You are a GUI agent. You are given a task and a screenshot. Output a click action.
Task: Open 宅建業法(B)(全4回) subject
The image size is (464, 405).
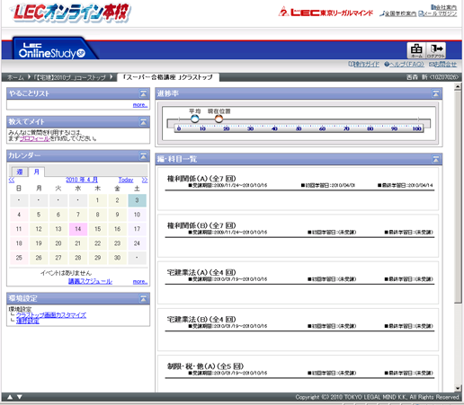click(x=201, y=320)
